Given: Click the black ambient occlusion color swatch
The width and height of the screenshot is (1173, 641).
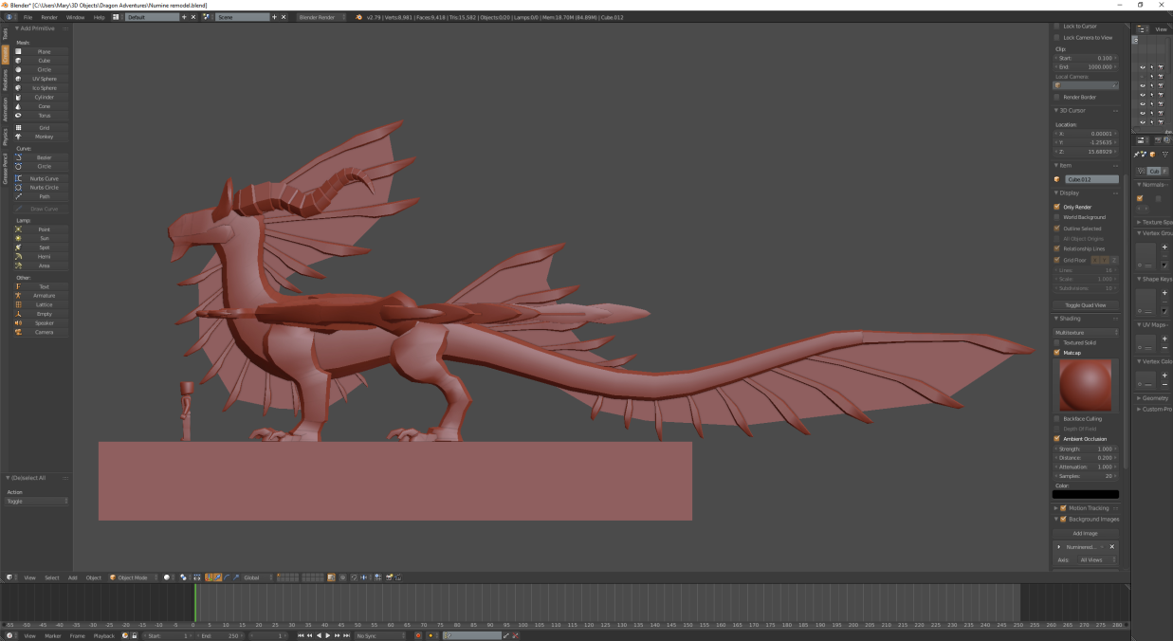Looking at the screenshot, I should click(x=1085, y=494).
